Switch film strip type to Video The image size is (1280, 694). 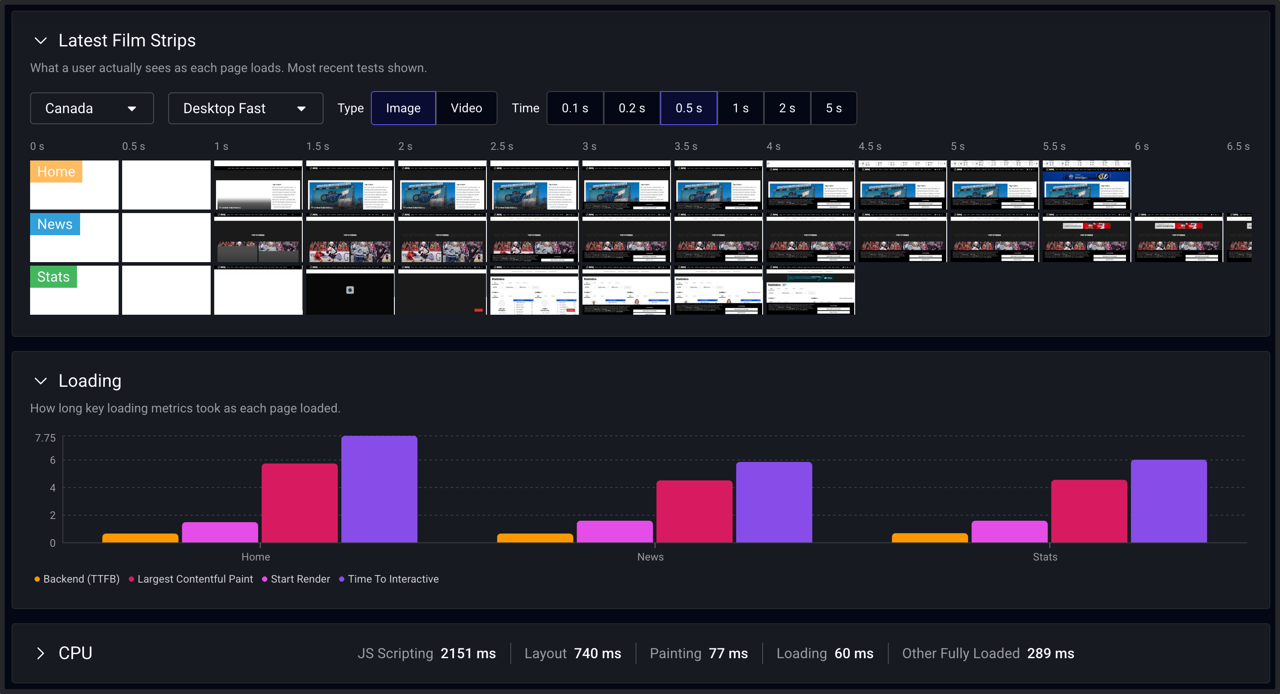pos(466,108)
